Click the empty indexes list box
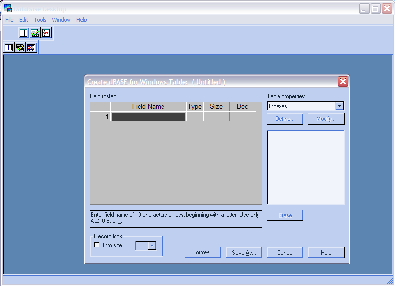The image size is (395, 286). point(305,167)
